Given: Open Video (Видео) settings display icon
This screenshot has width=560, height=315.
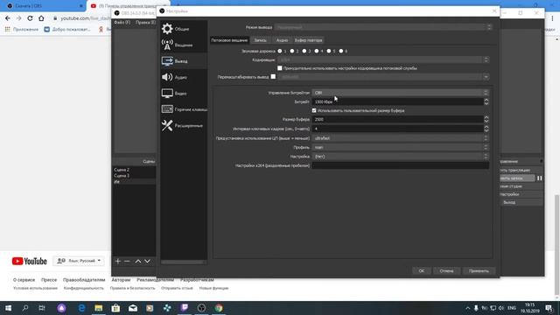Looking at the screenshot, I should 167,94.
